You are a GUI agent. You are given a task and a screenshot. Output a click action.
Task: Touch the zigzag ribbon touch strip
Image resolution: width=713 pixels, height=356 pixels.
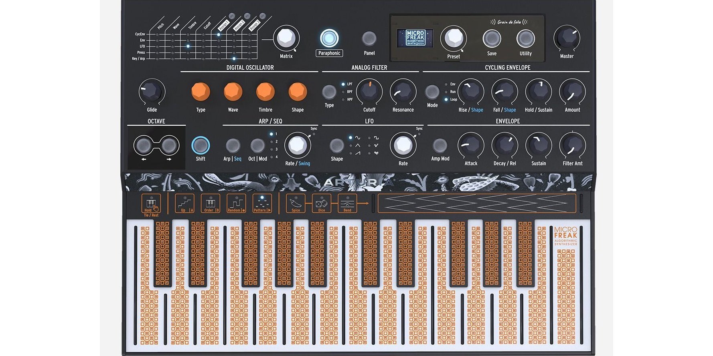[x=476, y=203]
